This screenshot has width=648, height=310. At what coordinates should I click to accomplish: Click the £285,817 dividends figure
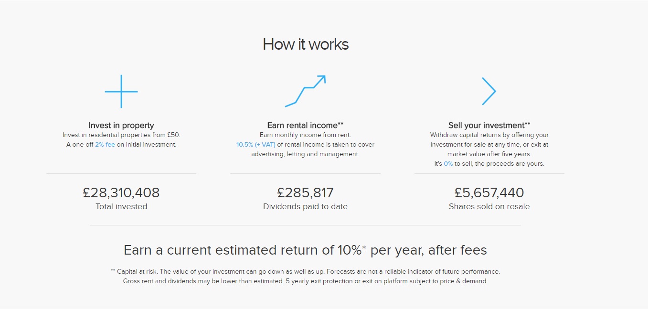pyautogui.click(x=305, y=192)
